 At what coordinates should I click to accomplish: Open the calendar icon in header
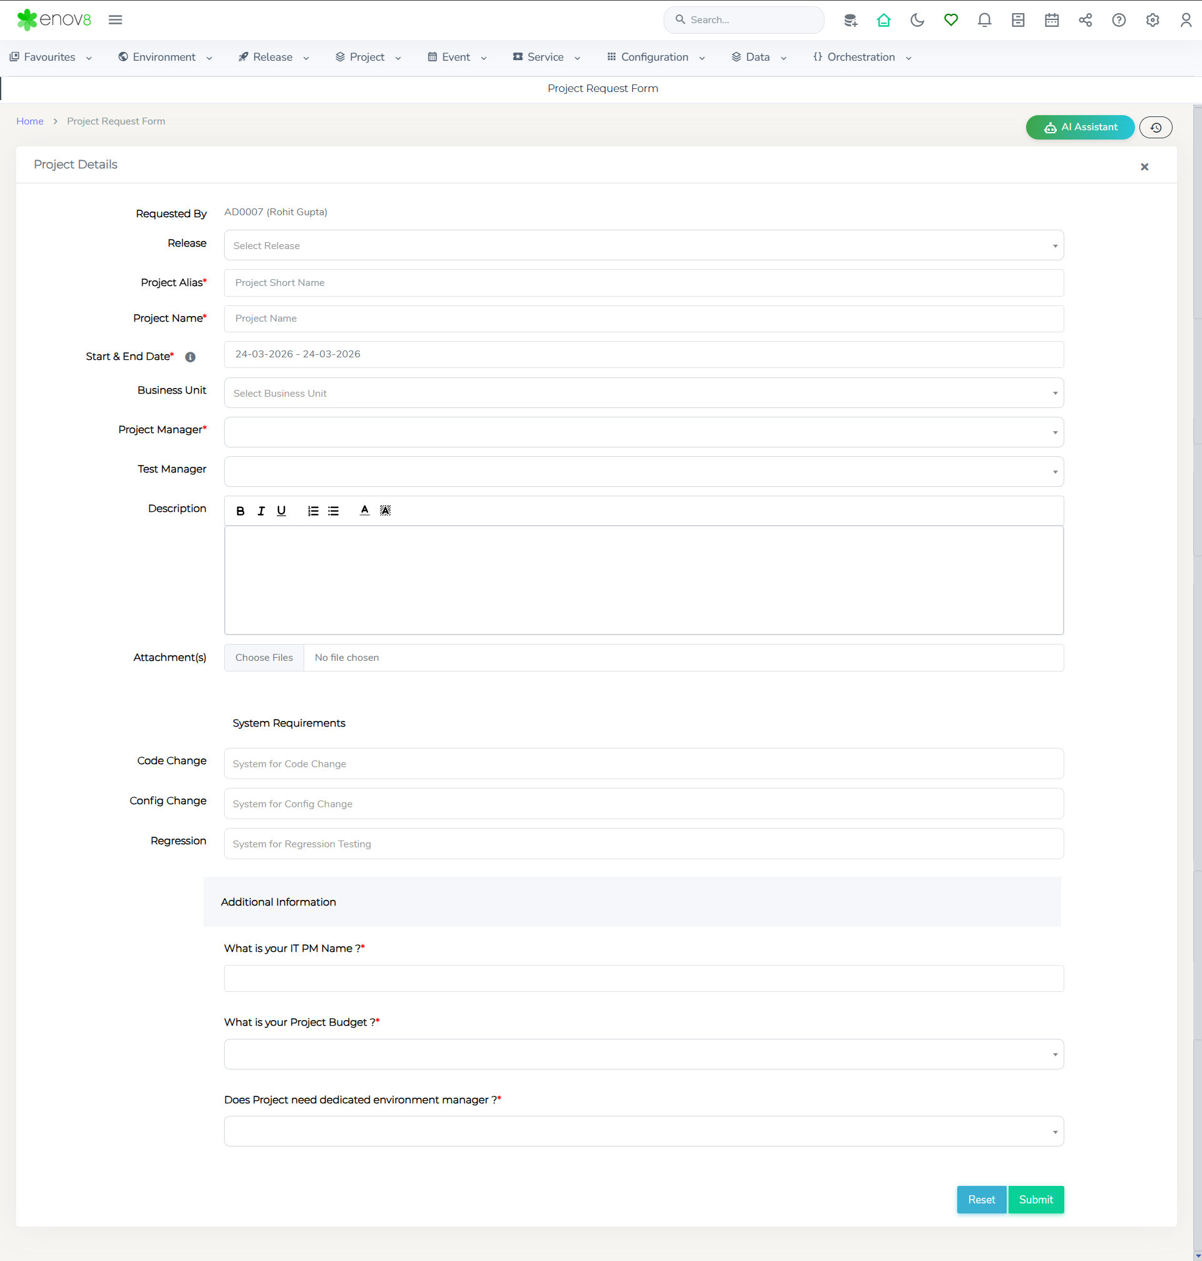point(1051,20)
